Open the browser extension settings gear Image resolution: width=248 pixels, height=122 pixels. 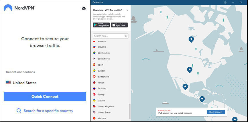pyautogui.click(x=84, y=8)
